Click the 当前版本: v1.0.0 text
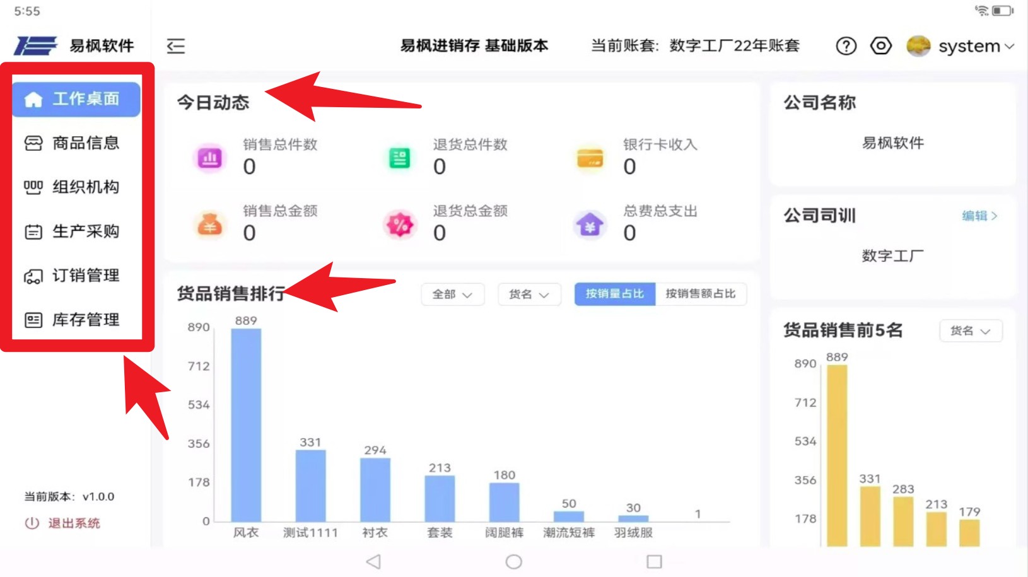Image resolution: width=1028 pixels, height=577 pixels. coord(69,497)
